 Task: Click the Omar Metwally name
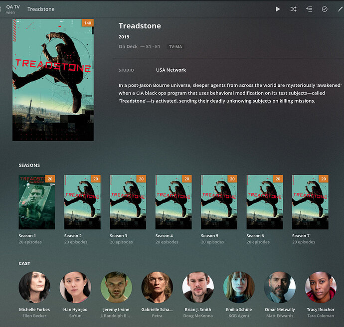pyautogui.click(x=280, y=310)
